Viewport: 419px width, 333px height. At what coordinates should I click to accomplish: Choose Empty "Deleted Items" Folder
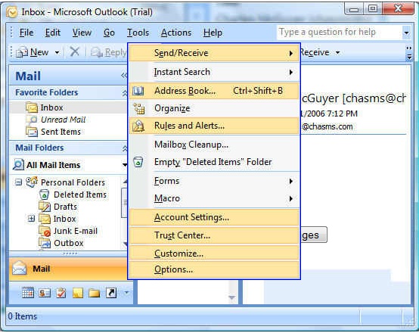pyautogui.click(x=214, y=162)
